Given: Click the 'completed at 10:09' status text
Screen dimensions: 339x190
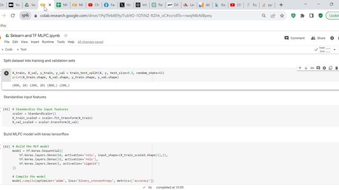Looking at the screenshot, I should tap(169, 187).
